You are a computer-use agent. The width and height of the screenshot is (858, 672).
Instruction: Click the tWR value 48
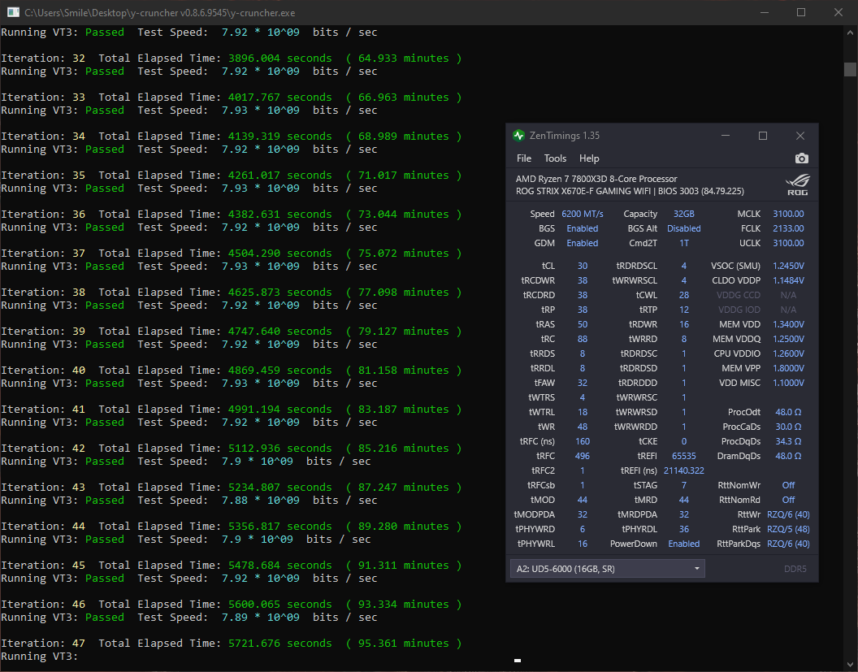(x=583, y=427)
